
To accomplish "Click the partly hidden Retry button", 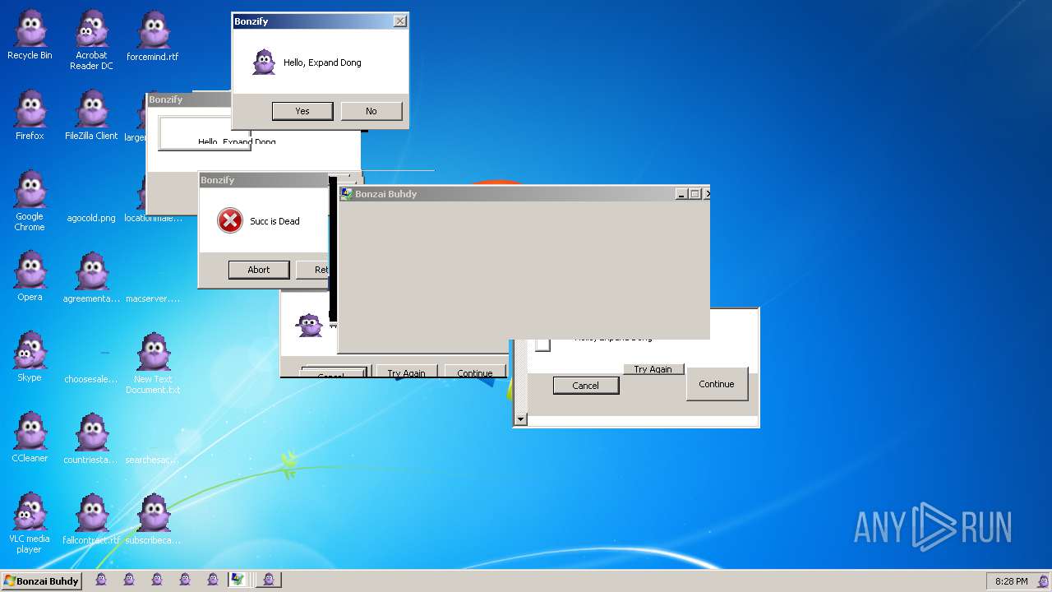I will 313,270.
